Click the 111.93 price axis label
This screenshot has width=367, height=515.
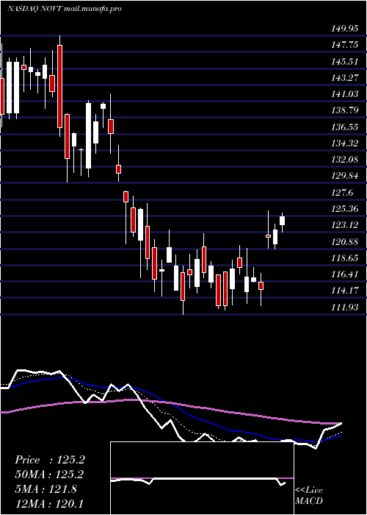tap(345, 307)
